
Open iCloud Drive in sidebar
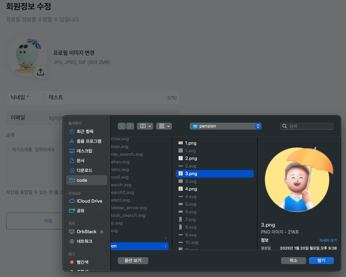pos(86,201)
